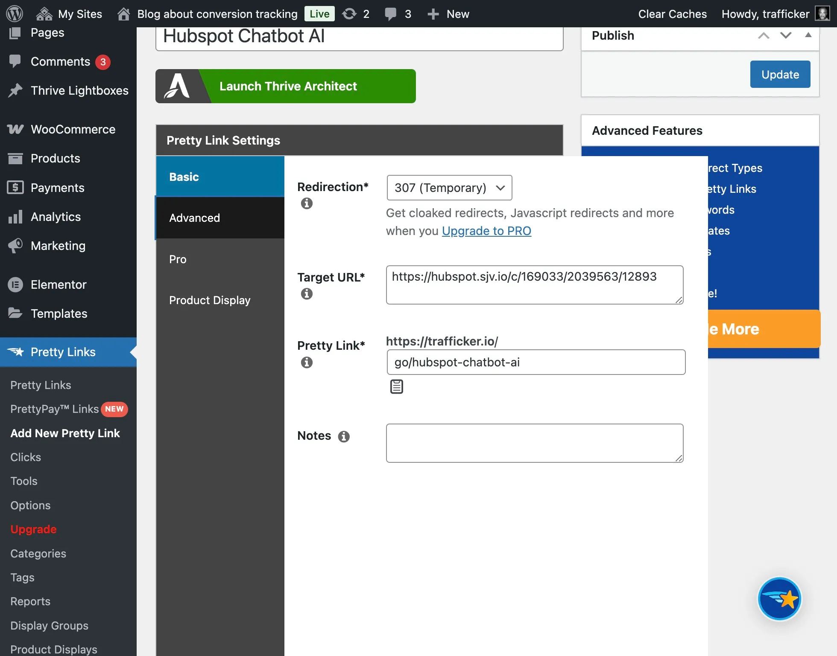Open Categories submenu item
837x656 pixels.
[38, 554]
